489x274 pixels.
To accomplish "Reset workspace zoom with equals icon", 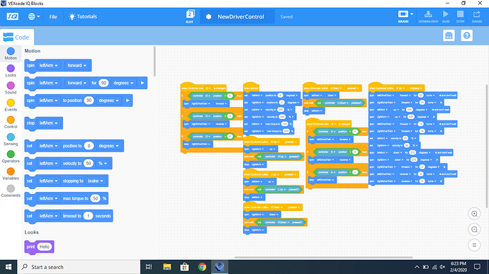I will (474, 245).
